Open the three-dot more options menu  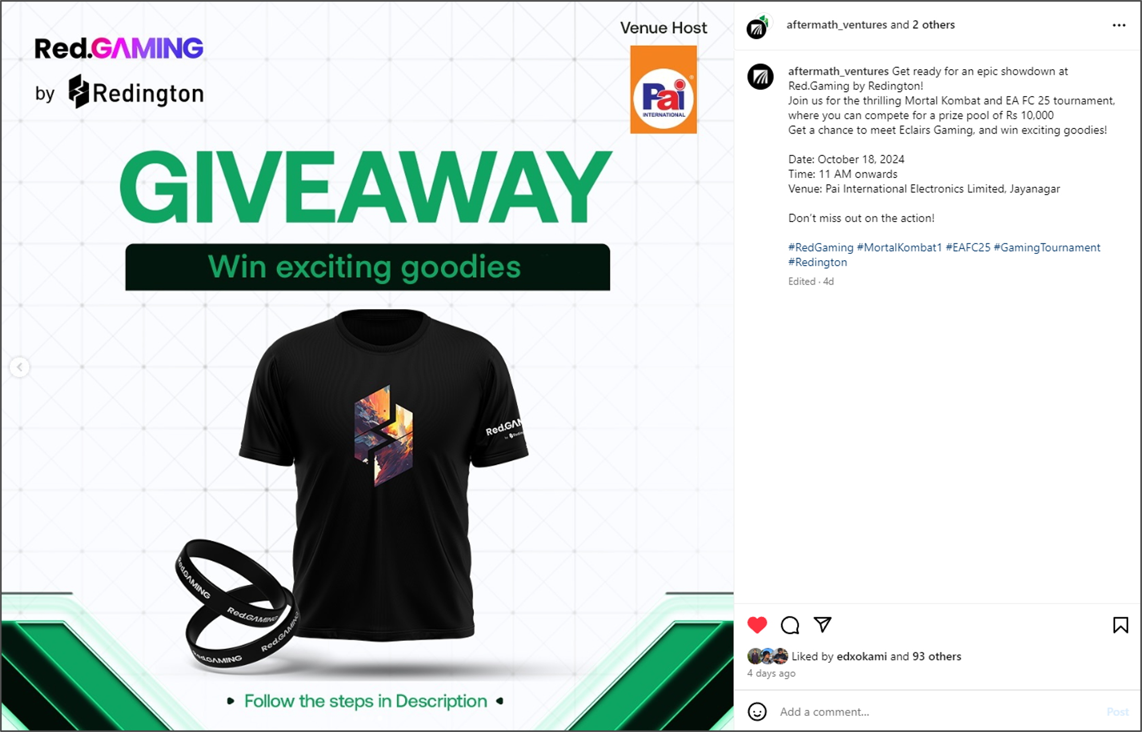point(1119,25)
